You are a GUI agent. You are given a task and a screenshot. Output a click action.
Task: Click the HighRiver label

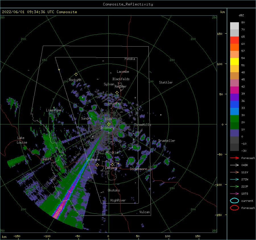tap(118, 200)
